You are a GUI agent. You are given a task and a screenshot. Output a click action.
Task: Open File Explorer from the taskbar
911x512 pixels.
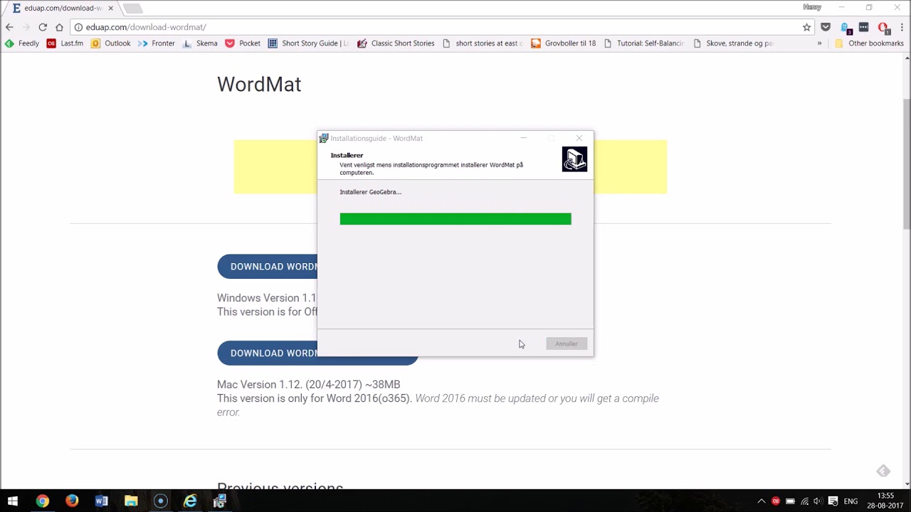131,501
